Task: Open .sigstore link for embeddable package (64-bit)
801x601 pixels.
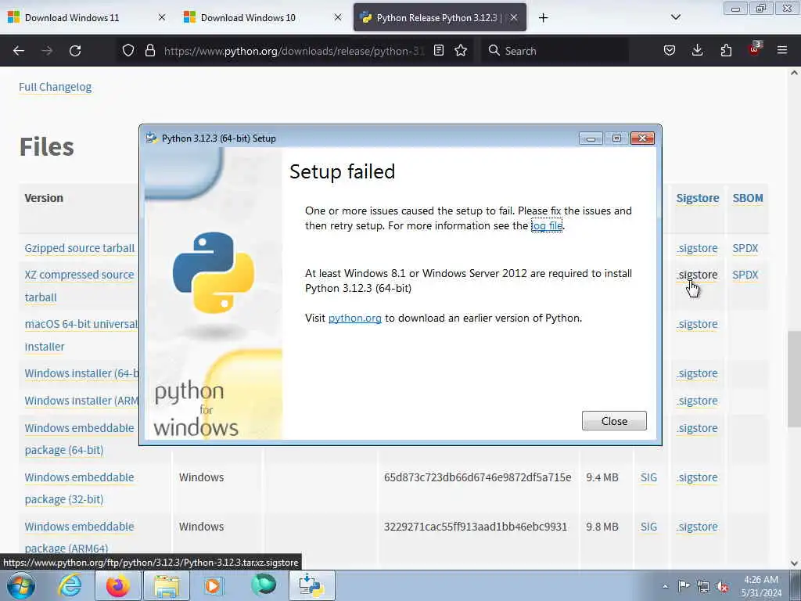Action: [697, 428]
